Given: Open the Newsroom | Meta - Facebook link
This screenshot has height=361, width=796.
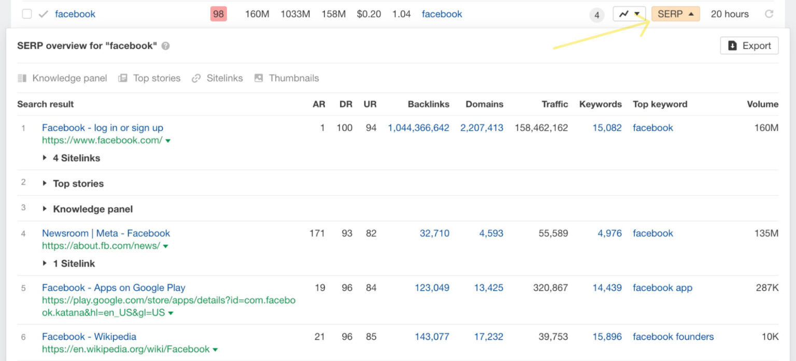Looking at the screenshot, I should coord(106,233).
